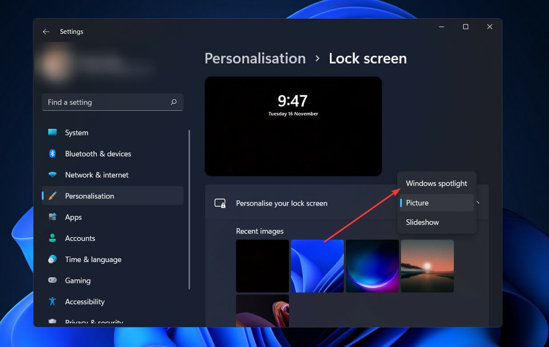Click the Gaming controller icon
Image resolution: width=549 pixels, height=347 pixels.
click(x=53, y=280)
